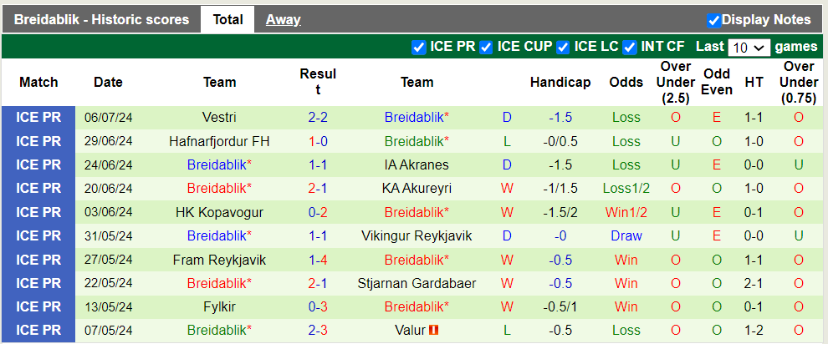The image size is (828, 344).
Task: Click the 0-3 Fylkir match score
Action: coord(318,306)
